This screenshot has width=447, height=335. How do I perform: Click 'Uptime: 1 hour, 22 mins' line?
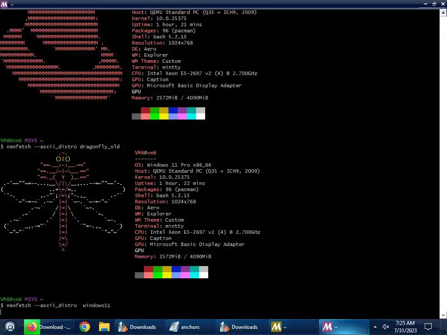(x=170, y=183)
